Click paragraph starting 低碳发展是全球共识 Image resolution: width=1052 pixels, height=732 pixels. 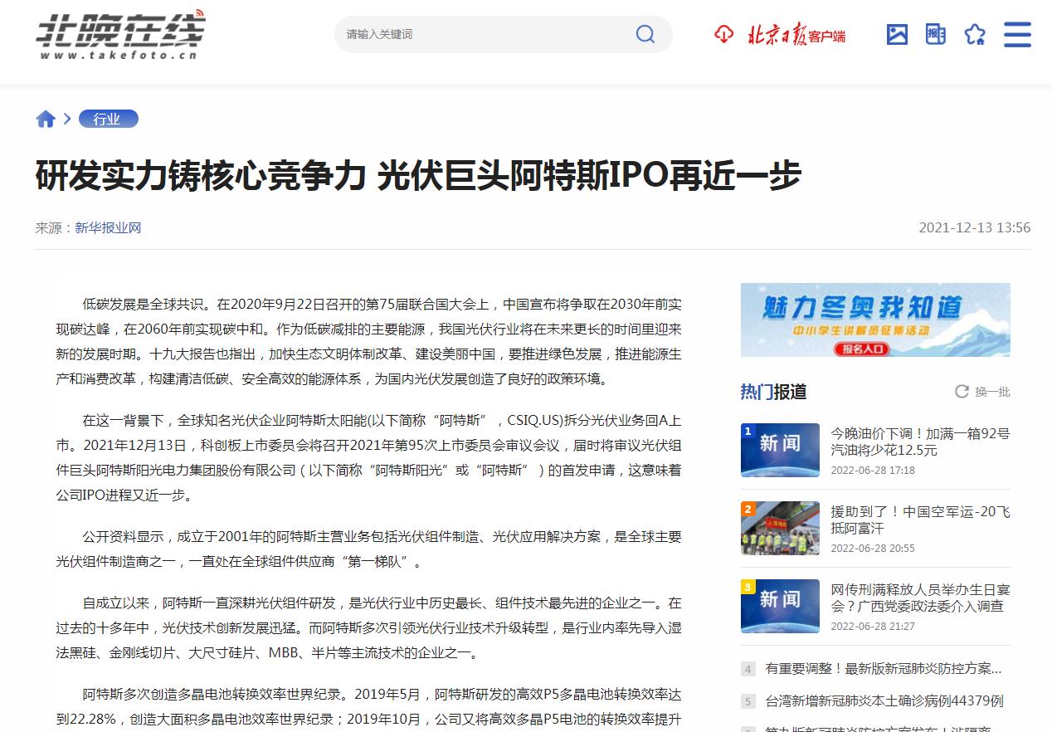[x=369, y=341]
